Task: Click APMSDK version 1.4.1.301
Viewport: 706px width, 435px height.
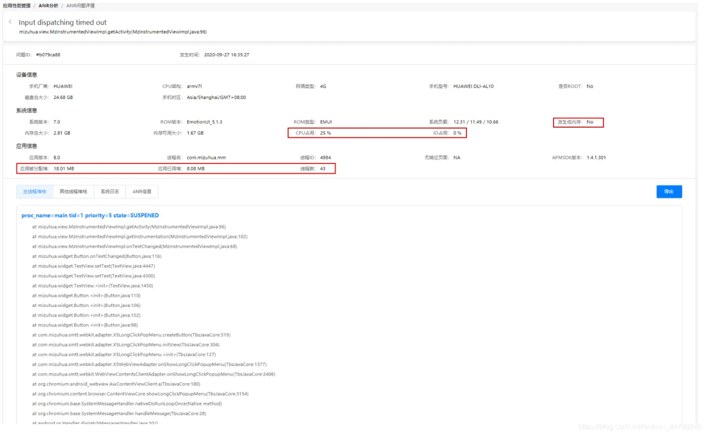Action: click(596, 158)
